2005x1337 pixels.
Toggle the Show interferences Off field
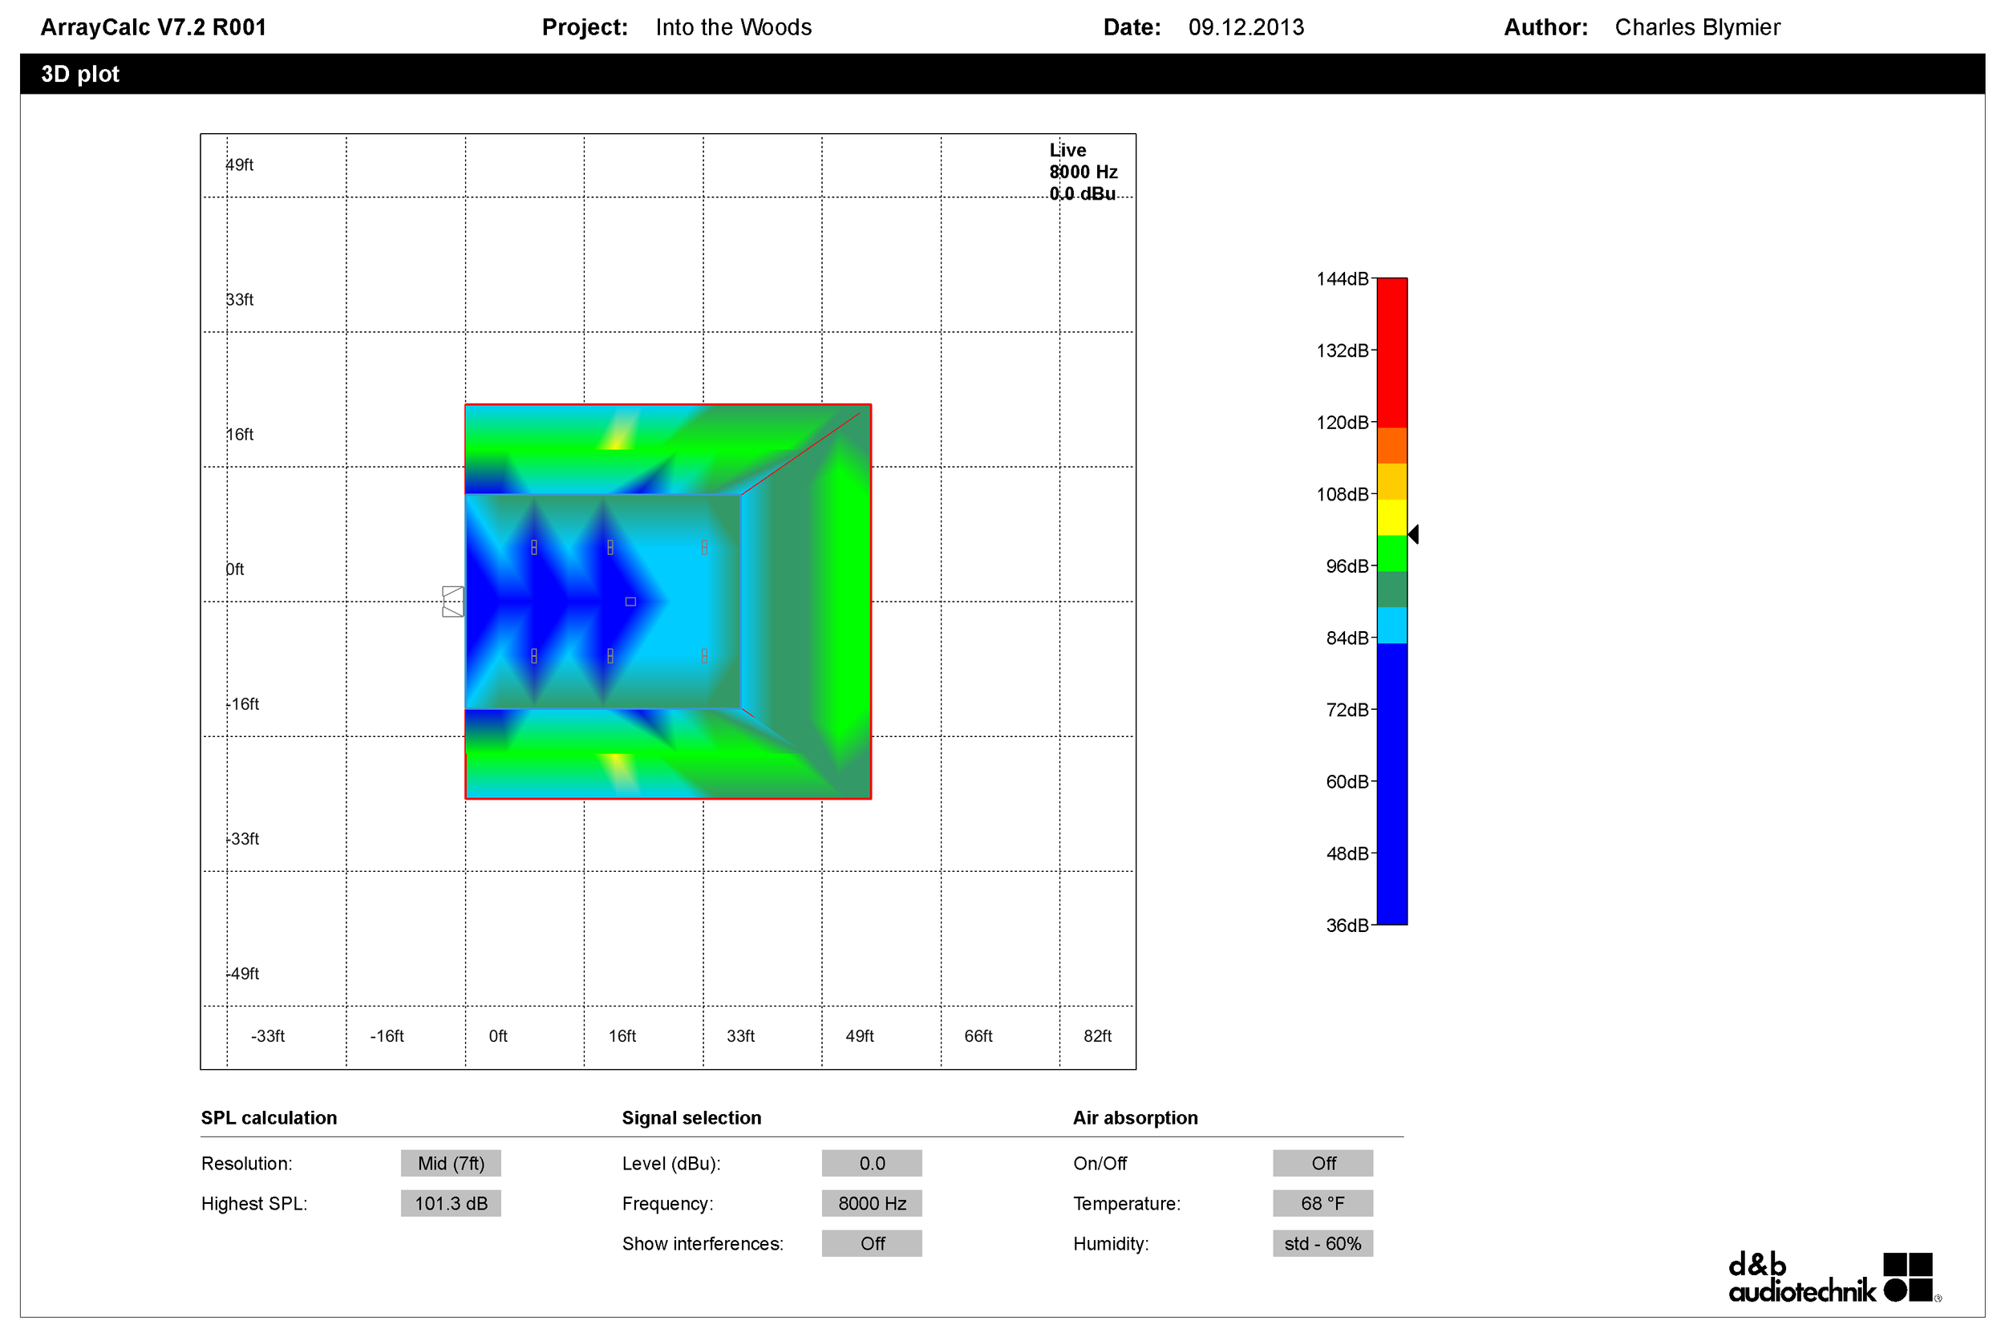(871, 1243)
